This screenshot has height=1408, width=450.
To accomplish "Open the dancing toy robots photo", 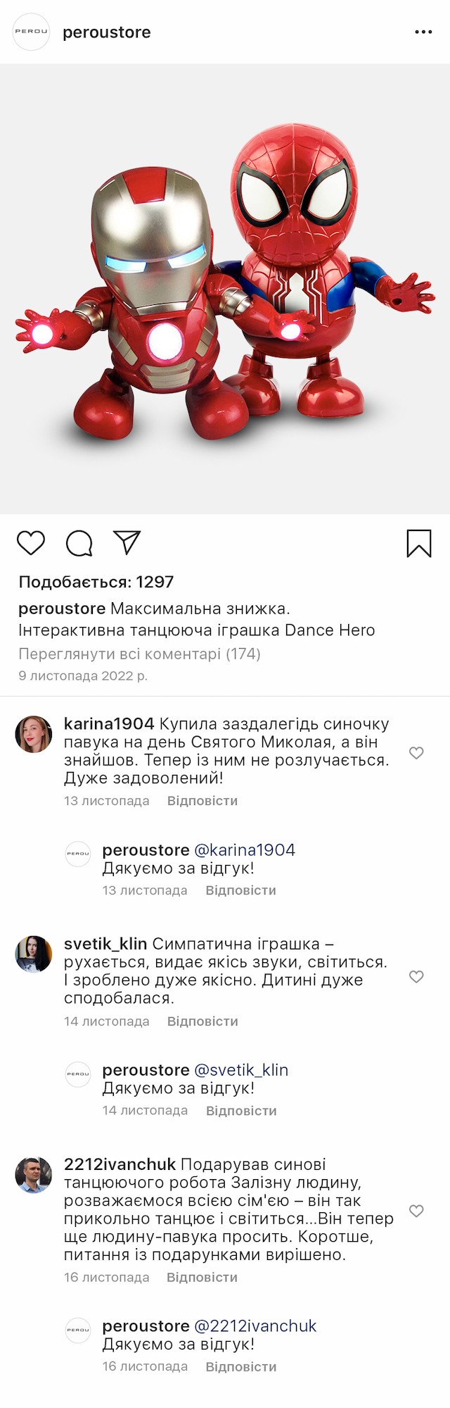I will [x=225, y=289].
